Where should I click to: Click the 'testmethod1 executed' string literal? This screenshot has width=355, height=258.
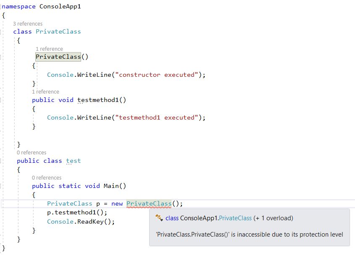155,117
